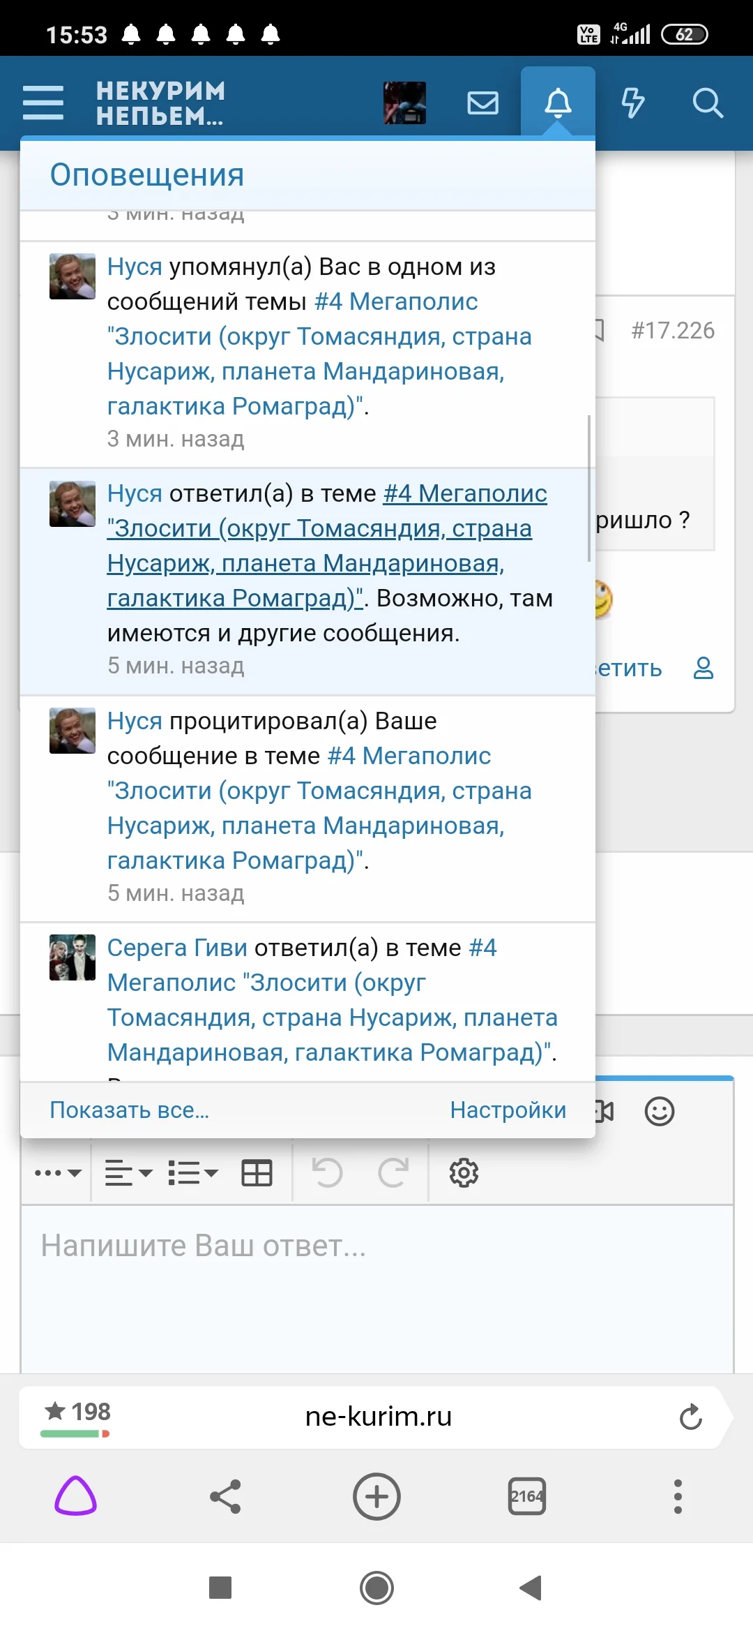Open the tabs counter 2164
This screenshot has width=753, height=1633.
527,1496
